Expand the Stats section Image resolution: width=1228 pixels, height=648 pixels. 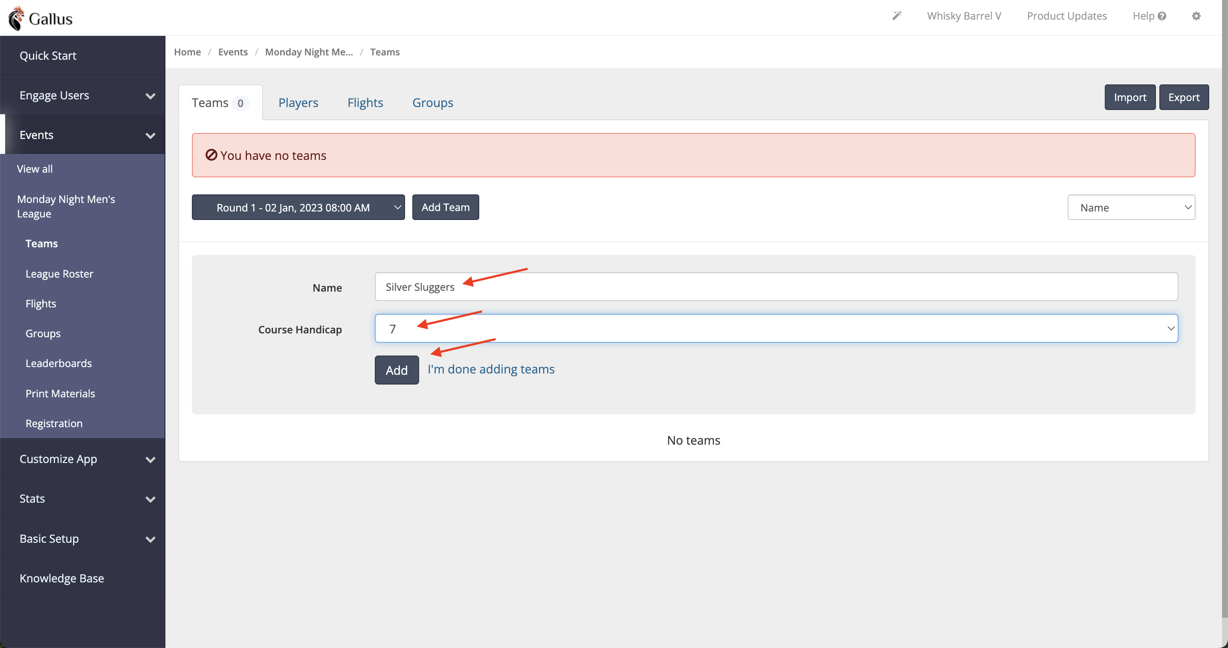pyautogui.click(x=82, y=498)
